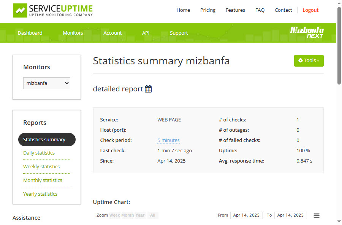Open the Account tab
Screen dimensions: 342x225
[112, 33]
